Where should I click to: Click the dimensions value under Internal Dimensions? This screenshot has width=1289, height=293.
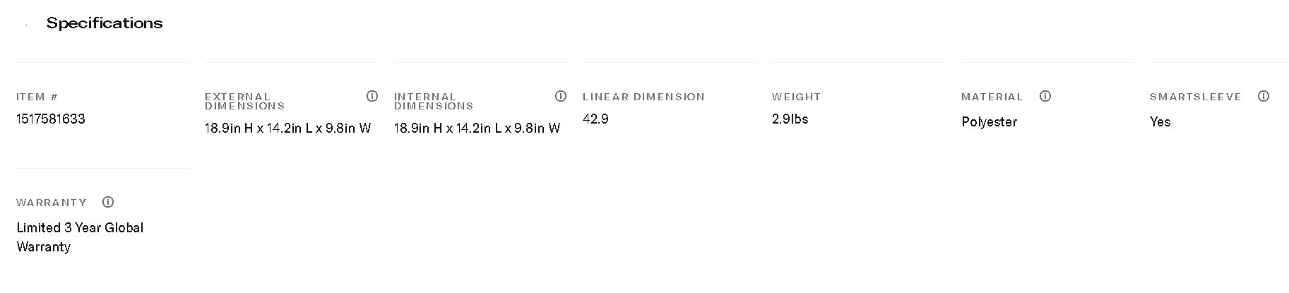point(477,128)
